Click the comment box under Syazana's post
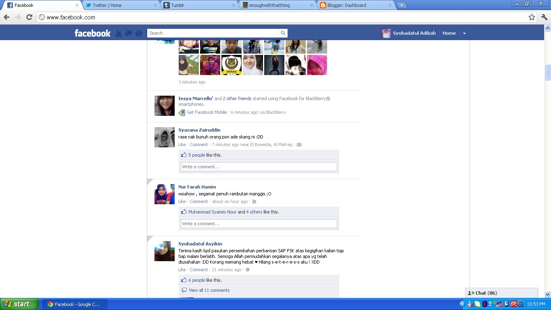Image resolution: width=551 pixels, height=310 pixels. [x=259, y=167]
